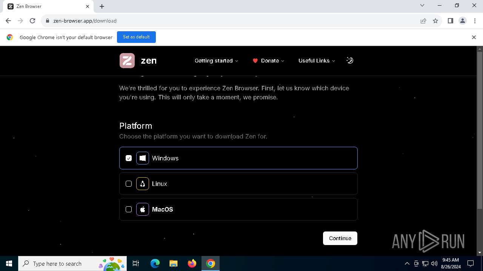483x271 pixels.
Task: Open File Explorer from the taskbar
Action: point(174,263)
